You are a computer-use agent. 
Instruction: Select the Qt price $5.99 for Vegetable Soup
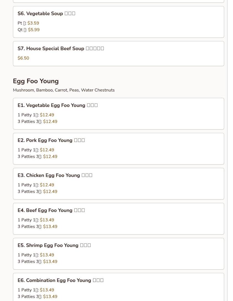(x=34, y=30)
